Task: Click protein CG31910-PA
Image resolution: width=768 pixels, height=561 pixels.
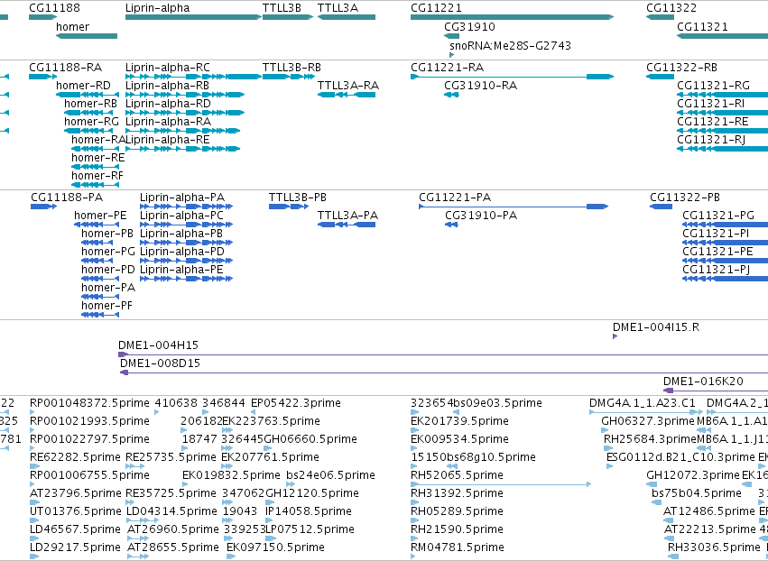Action: click(451, 225)
